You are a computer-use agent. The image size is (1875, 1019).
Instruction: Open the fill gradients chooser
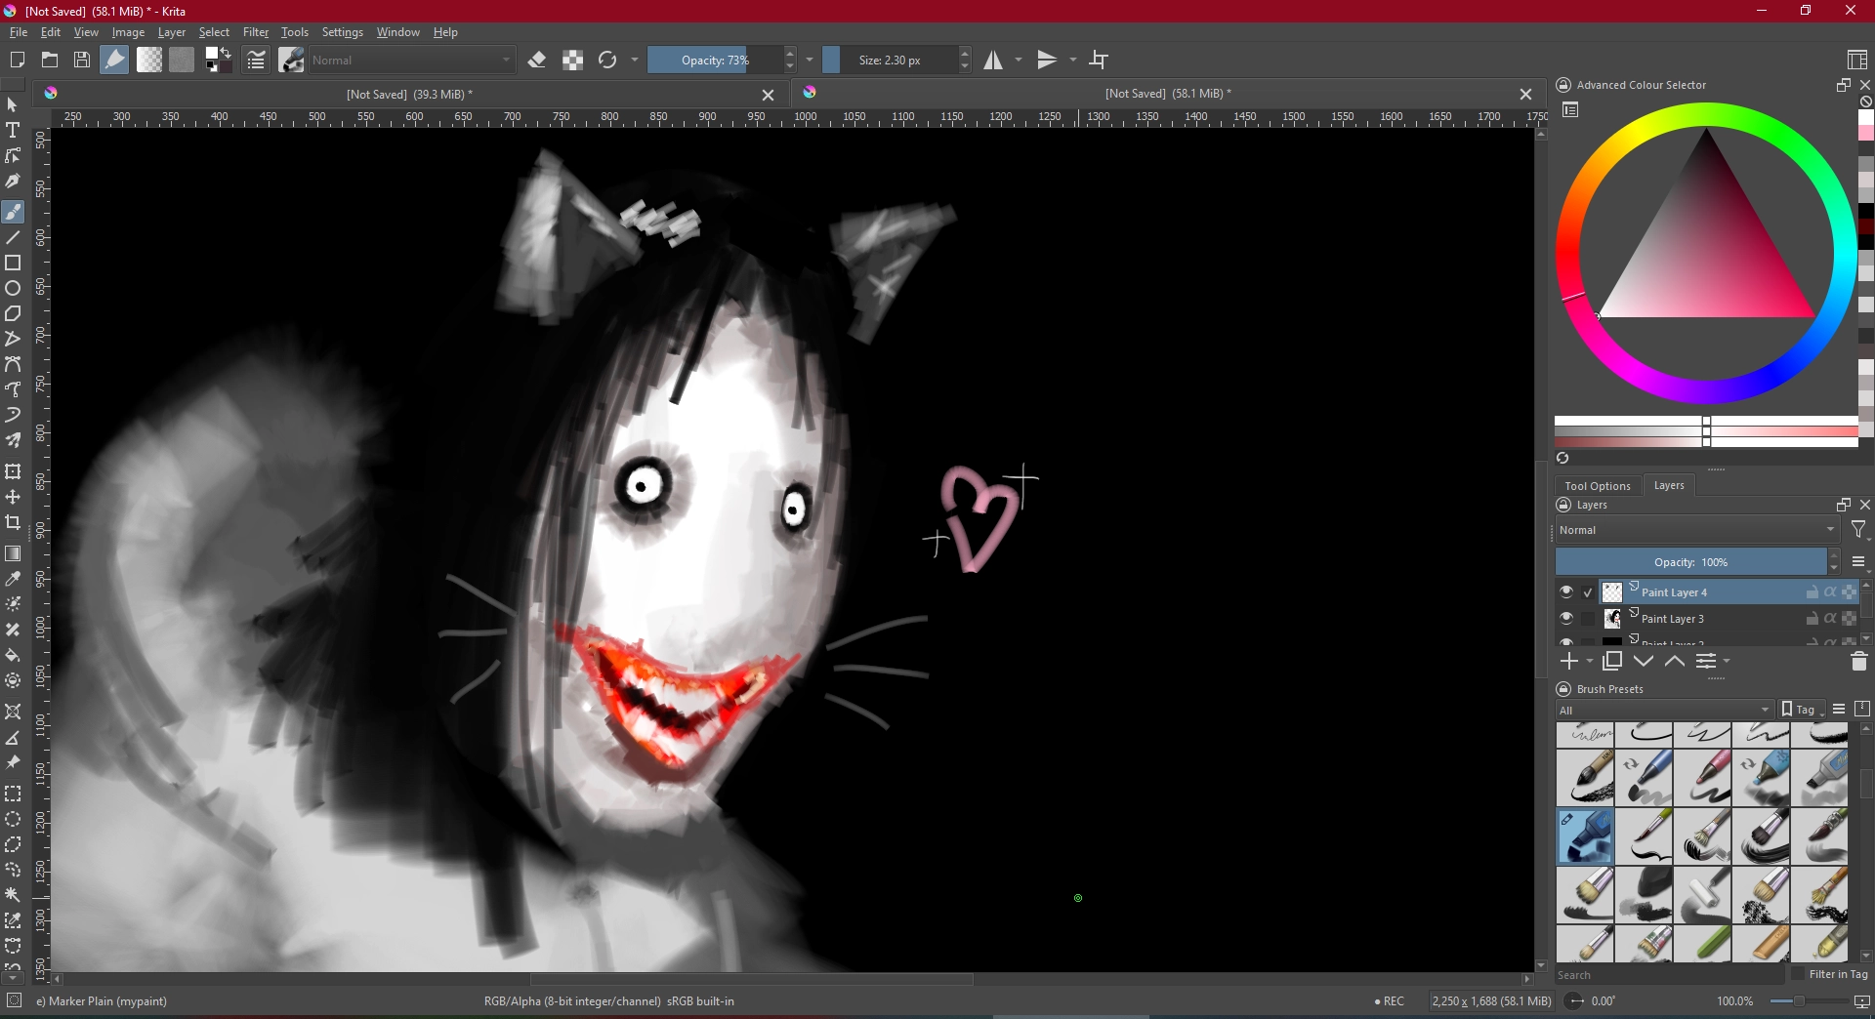149,61
